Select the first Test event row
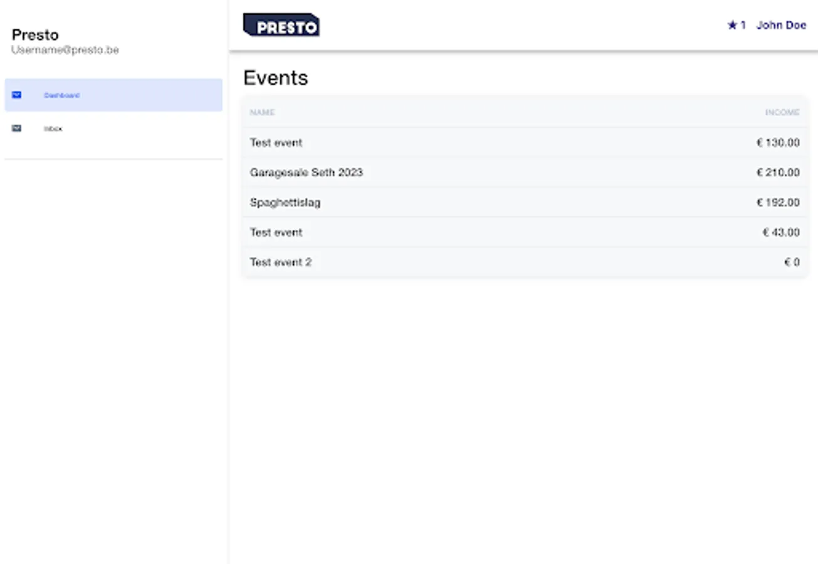Screen dimensions: 818x564 [x=276, y=142]
